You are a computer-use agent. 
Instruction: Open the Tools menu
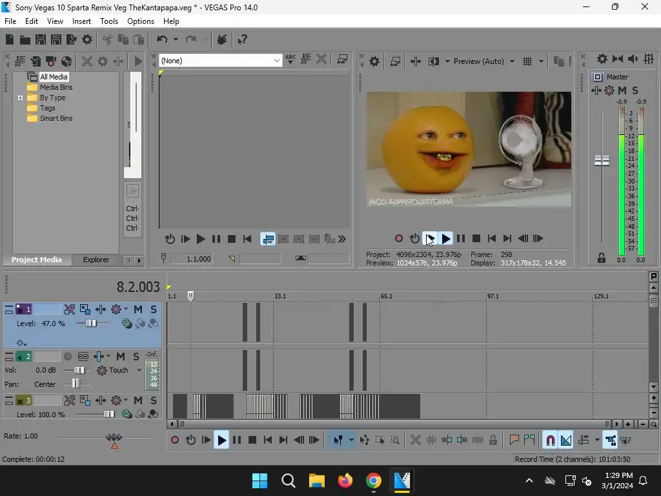coord(108,21)
